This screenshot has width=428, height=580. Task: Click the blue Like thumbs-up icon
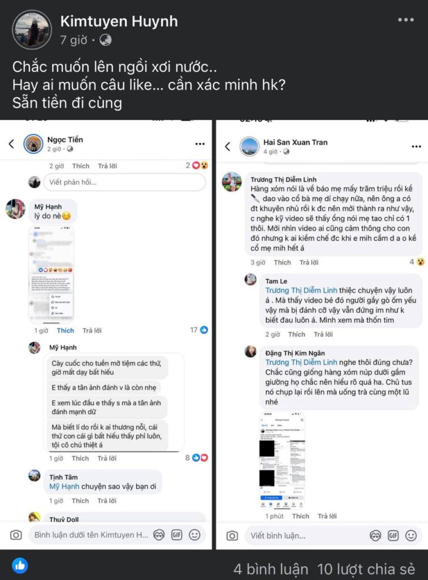pos(20,565)
